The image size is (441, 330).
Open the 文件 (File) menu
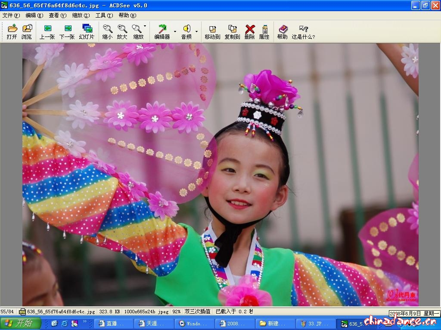[x=11, y=15]
